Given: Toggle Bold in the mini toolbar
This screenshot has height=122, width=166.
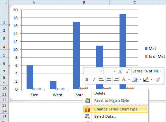Looking at the screenshot, I should [x=87, y=79].
